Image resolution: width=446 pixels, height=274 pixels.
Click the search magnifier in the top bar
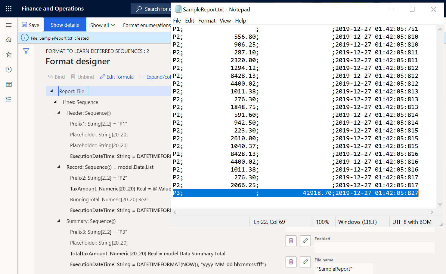[x=138, y=8]
